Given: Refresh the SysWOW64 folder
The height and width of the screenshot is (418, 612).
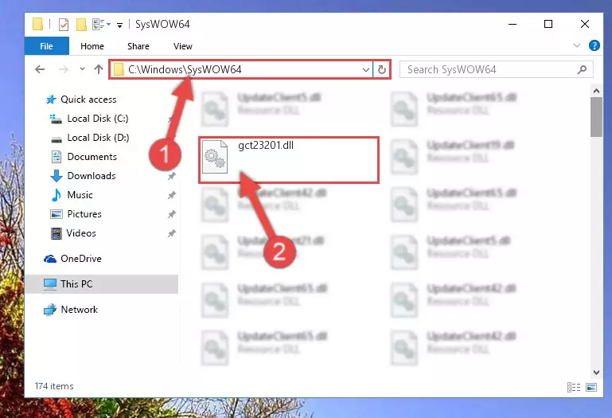Looking at the screenshot, I should pyautogui.click(x=382, y=69).
